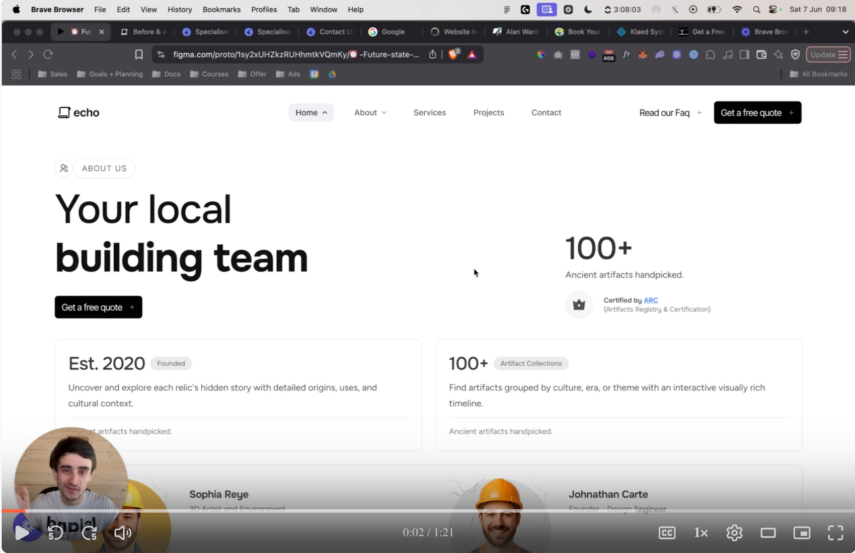Go to Services page

click(430, 112)
